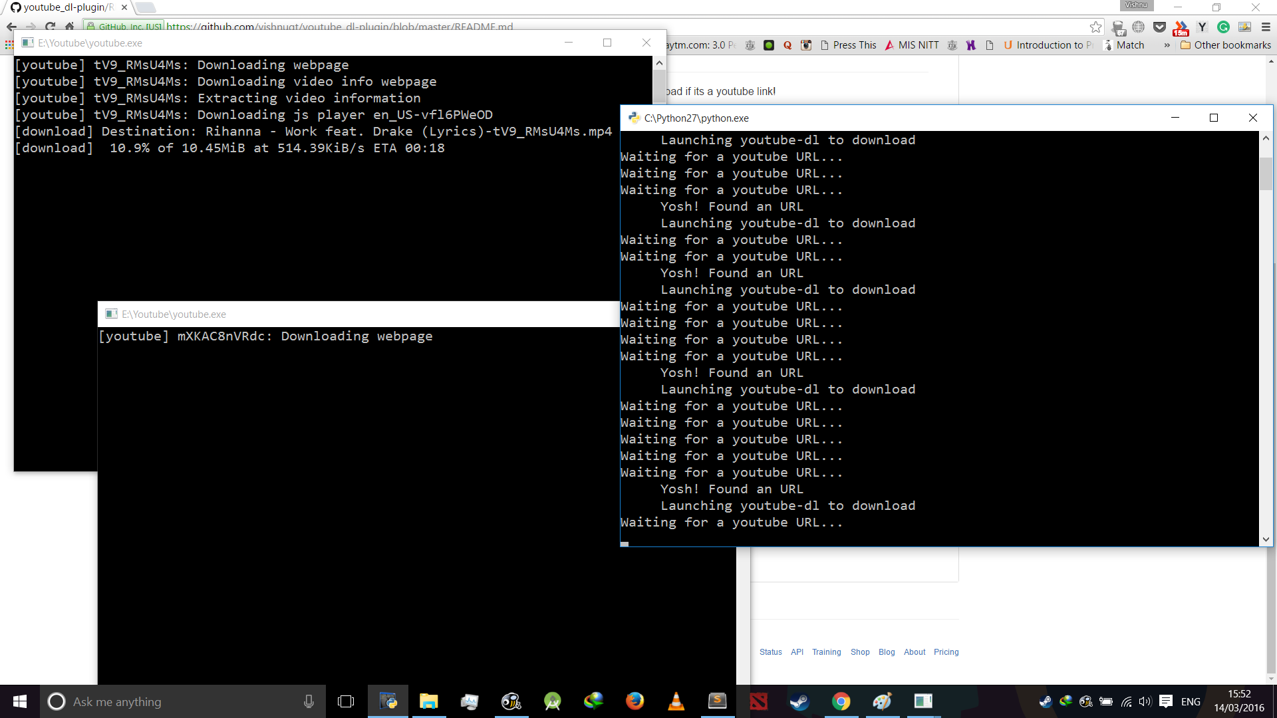Screen dimensions: 1277x718
Task: Open the Windows Start menu
Action: [x=20, y=701]
